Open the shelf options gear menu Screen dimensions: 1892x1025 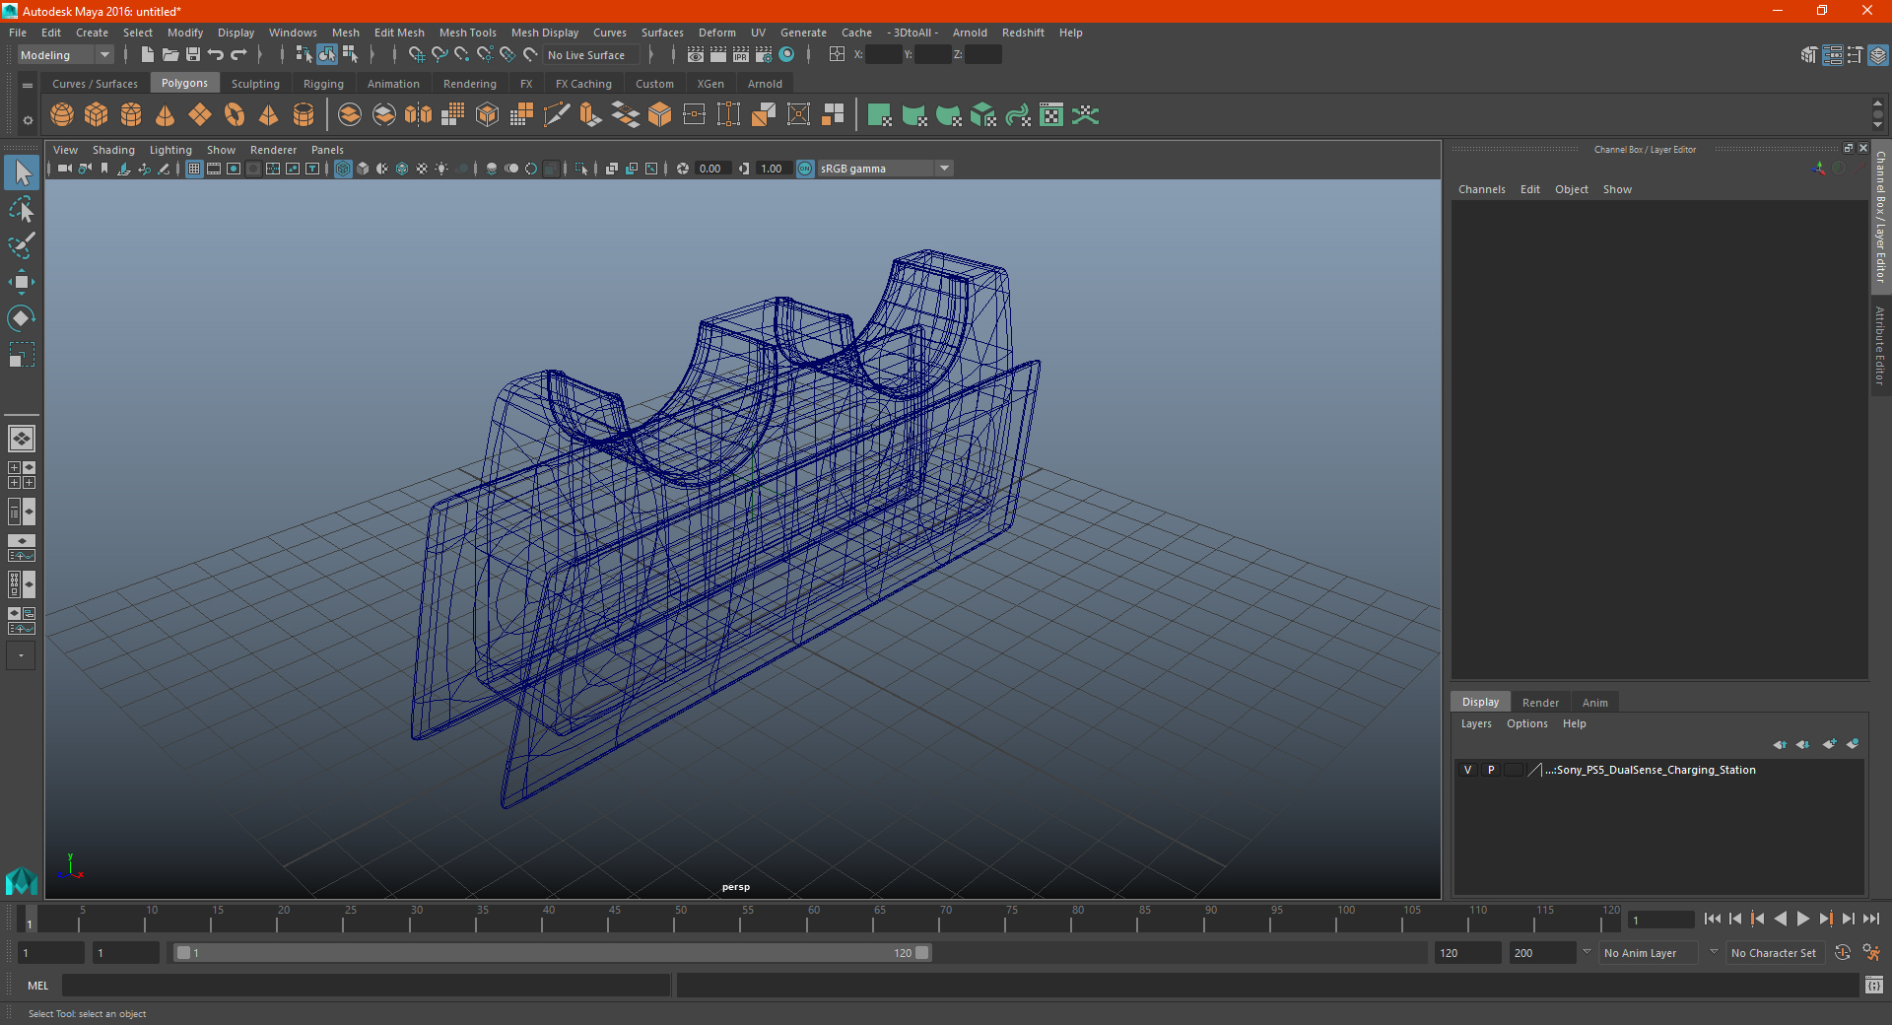(x=28, y=120)
